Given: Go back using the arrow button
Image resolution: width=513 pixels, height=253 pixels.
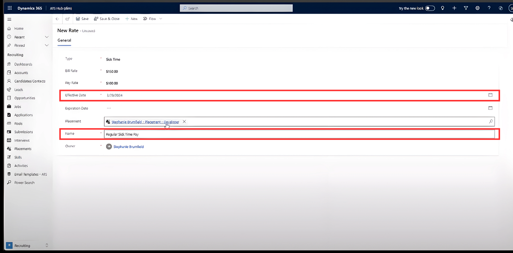Looking at the screenshot, I should point(57,19).
